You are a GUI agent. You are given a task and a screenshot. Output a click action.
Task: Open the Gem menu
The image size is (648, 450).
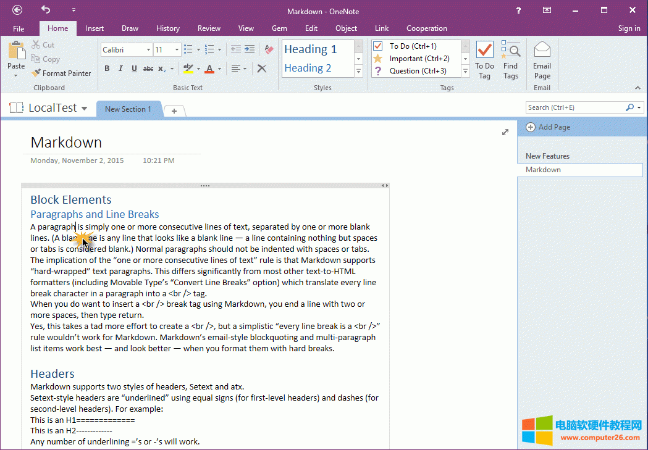pos(279,28)
